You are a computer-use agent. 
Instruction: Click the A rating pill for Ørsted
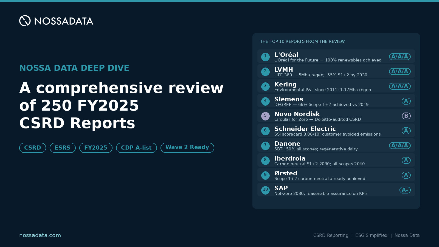tap(406, 175)
